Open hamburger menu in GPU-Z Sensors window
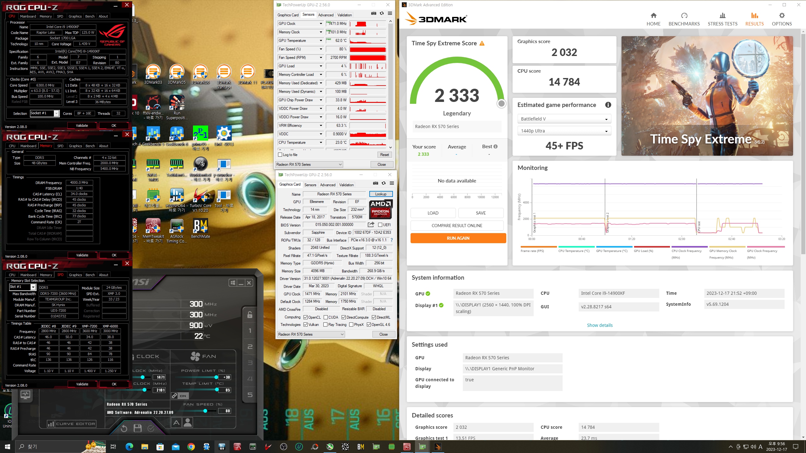806x453 pixels. 390,14
